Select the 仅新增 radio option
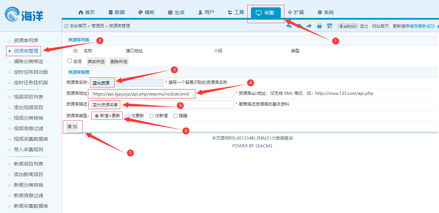 [151, 116]
